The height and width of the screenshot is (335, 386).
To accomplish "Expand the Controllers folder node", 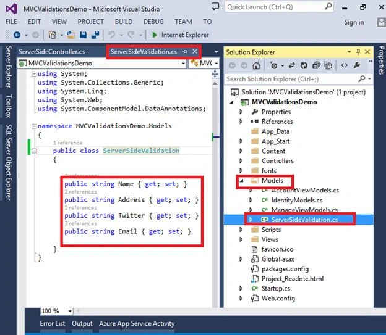I will pyautogui.click(x=241, y=161).
